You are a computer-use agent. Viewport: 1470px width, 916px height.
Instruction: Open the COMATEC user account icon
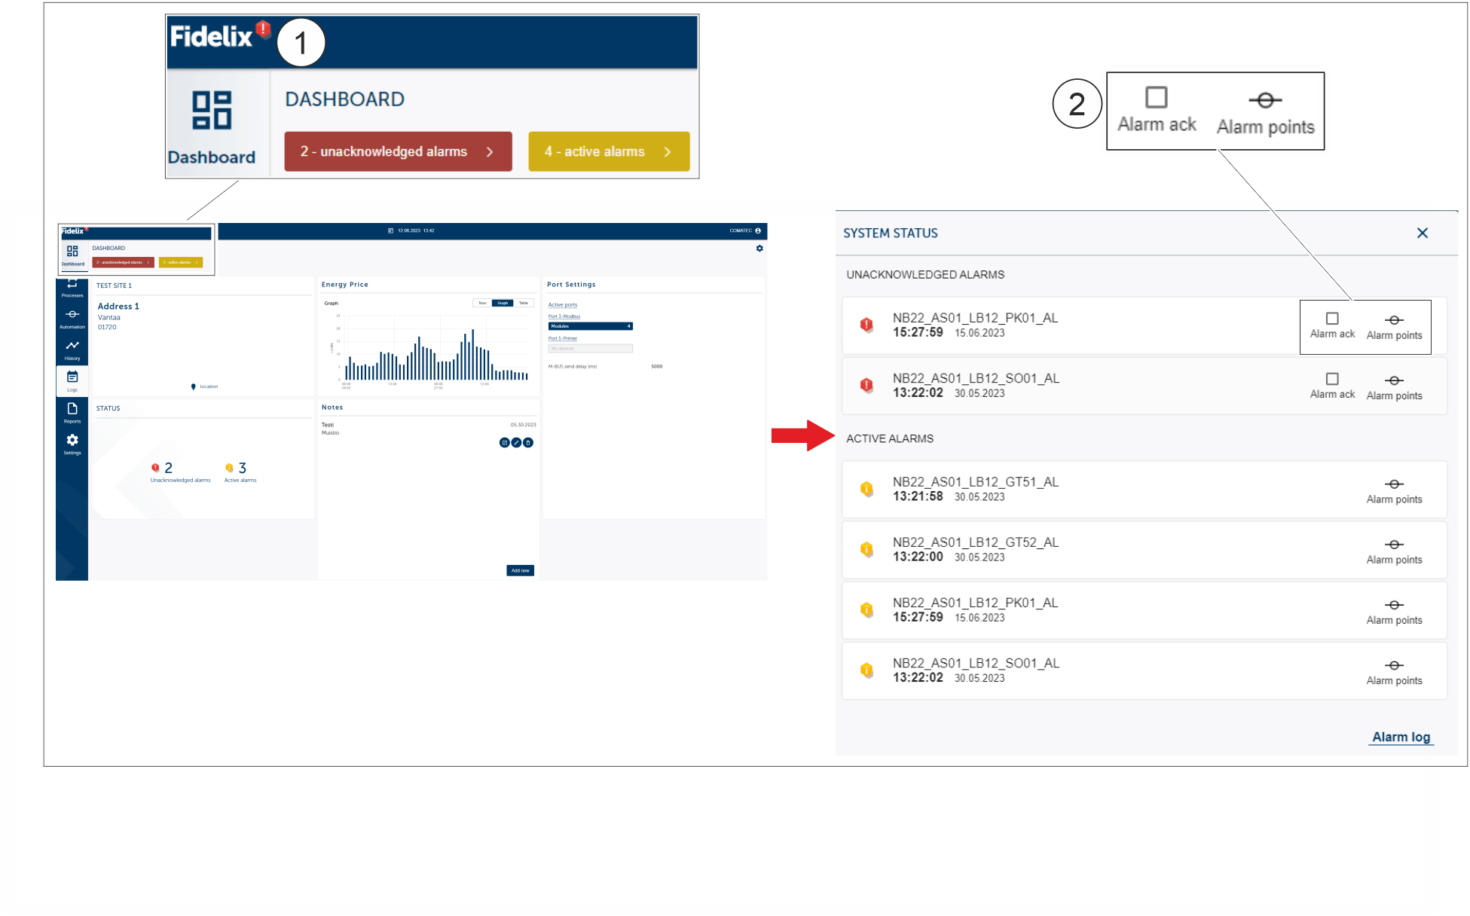(x=758, y=231)
